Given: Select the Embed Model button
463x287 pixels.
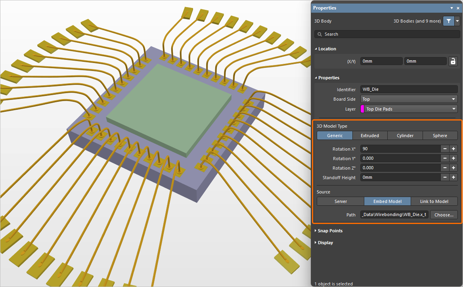Looking at the screenshot, I should click(387, 201).
